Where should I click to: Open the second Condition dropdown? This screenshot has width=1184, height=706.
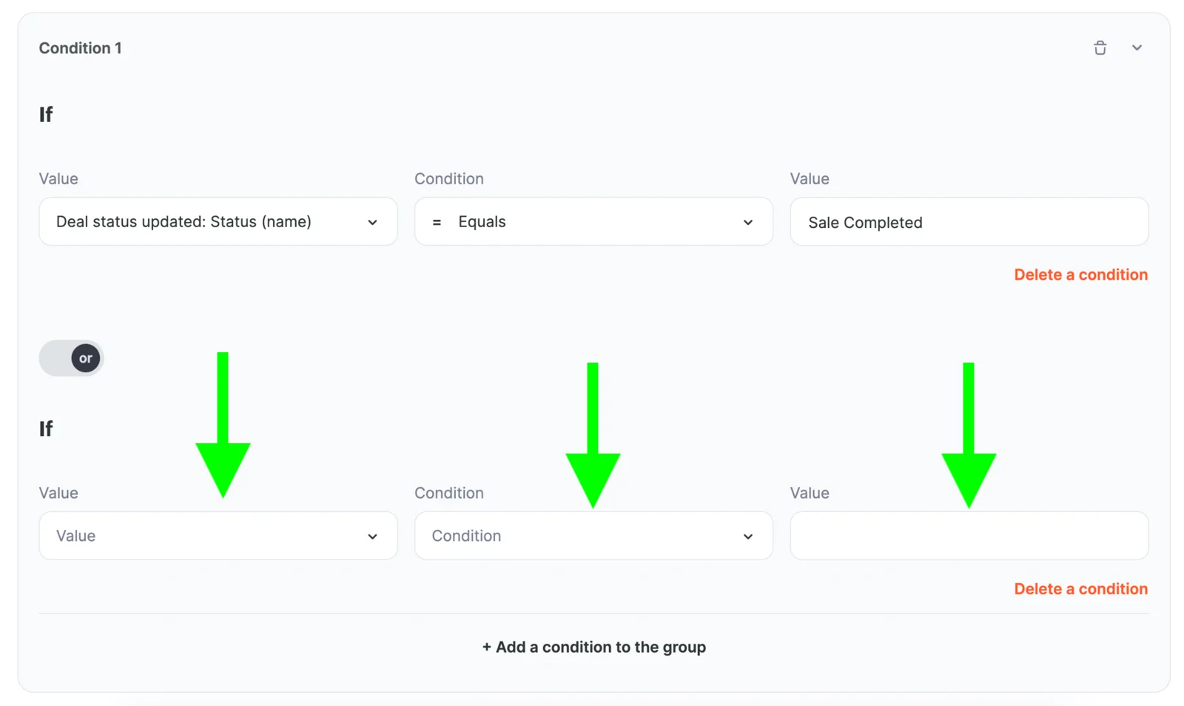coord(593,536)
